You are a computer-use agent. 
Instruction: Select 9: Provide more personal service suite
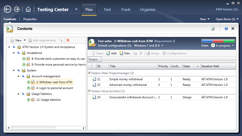[58, 65]
